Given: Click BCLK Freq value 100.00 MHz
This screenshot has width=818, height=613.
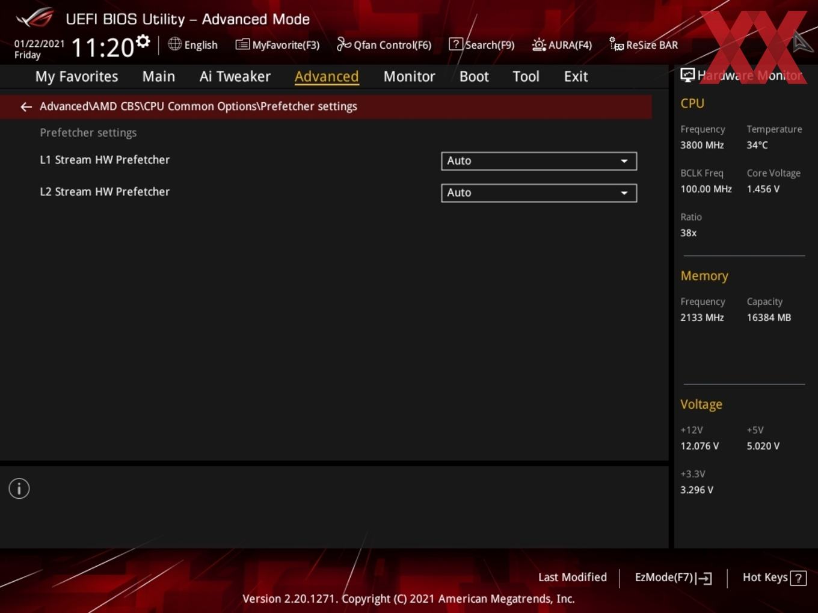Looking at the screenshot, I should pos(706,189).
